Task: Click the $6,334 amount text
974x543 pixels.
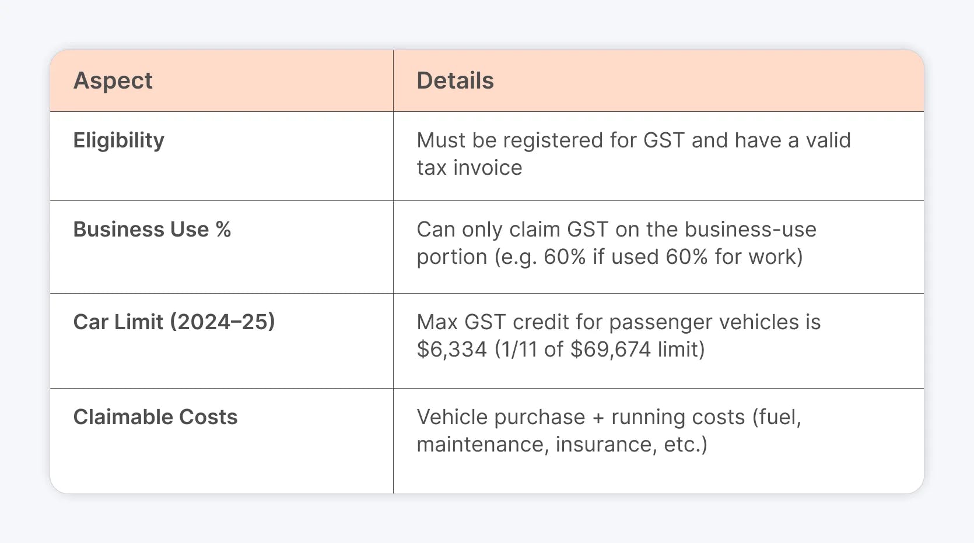Action: click(x=451, y=350)
